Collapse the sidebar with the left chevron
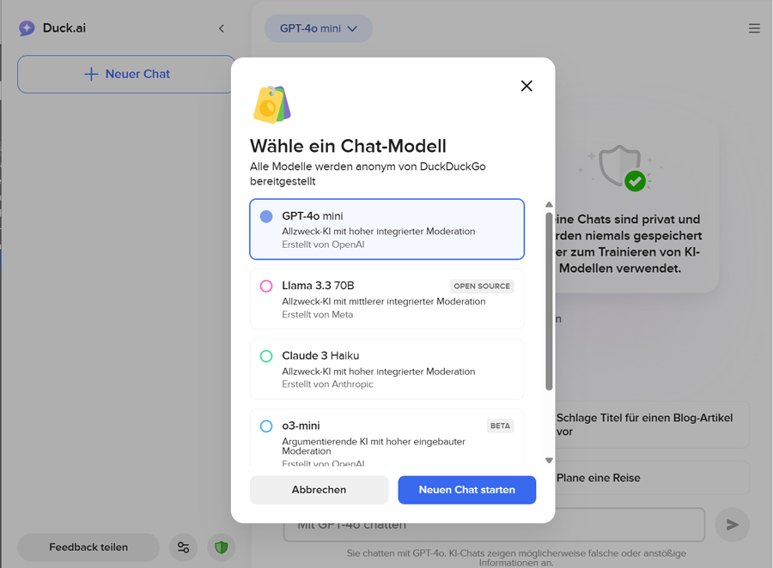This screenshot has height=568, width=773. click(222, 28)
